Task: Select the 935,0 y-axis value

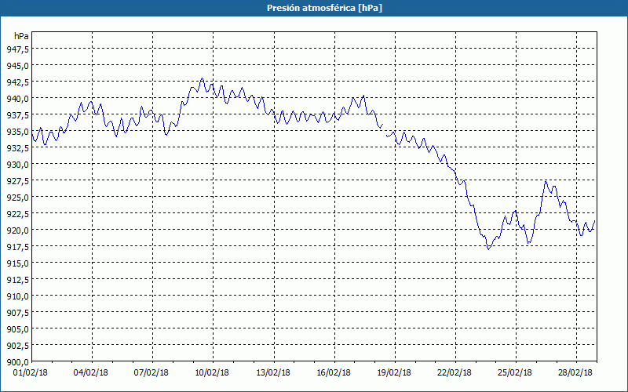Action: (17, 131)
